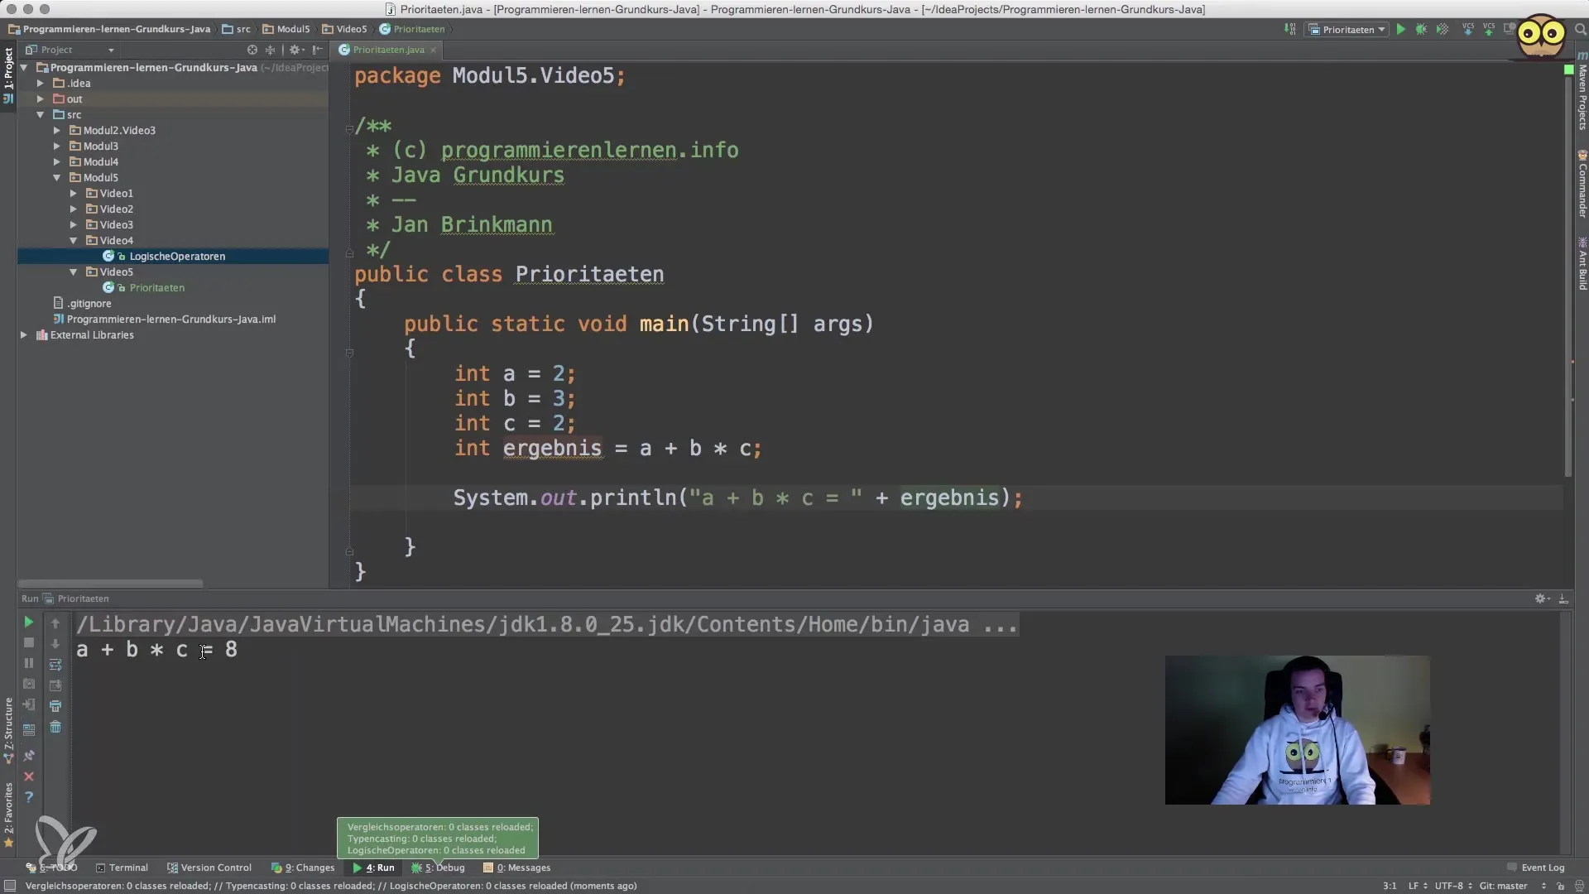
Task: Open the Project view selector dropdown
Action: coord(70,50)
